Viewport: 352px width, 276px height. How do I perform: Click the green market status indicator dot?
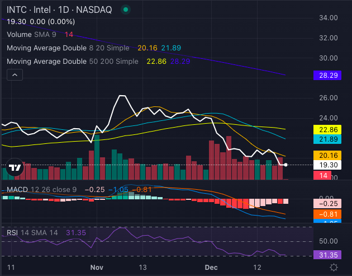(126, 10)
